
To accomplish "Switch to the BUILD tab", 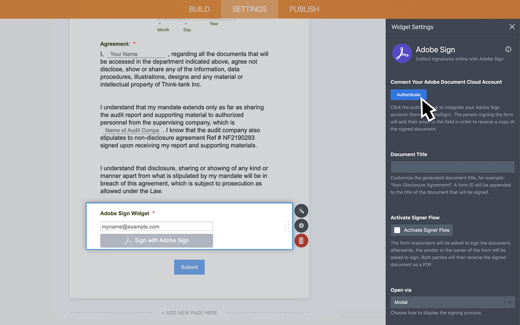I will click(x=199, y=9).
